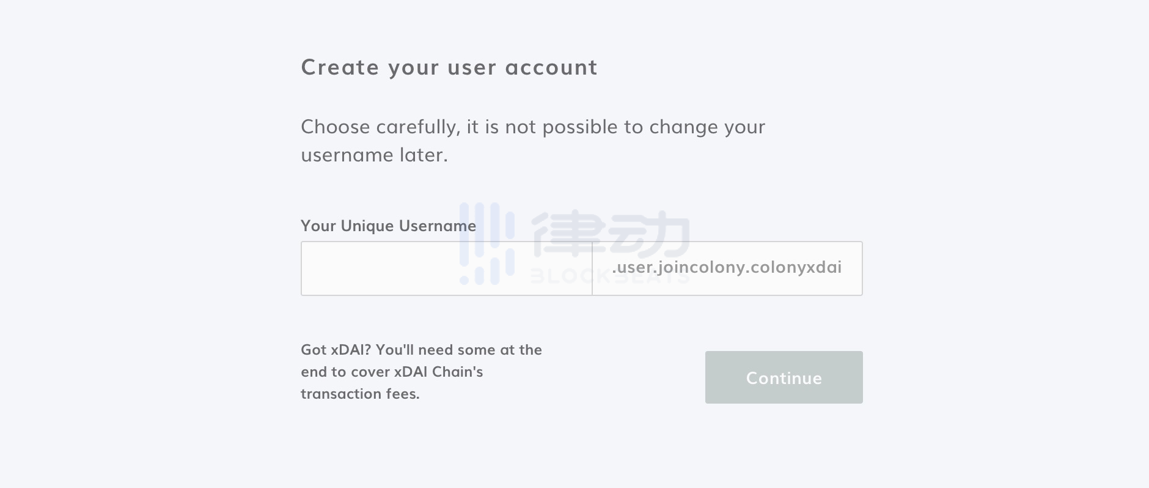Screen dimensions: 1149x488
Task: Click the divider between input and suffix
Action: [592, 268]
